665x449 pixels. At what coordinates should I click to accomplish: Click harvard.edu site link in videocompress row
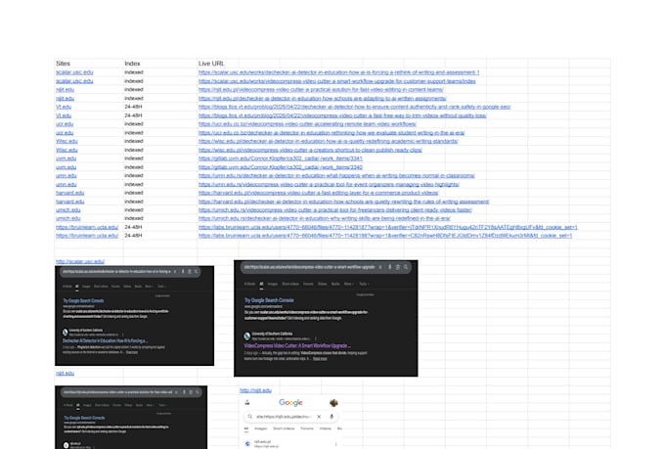click(70, 193)
